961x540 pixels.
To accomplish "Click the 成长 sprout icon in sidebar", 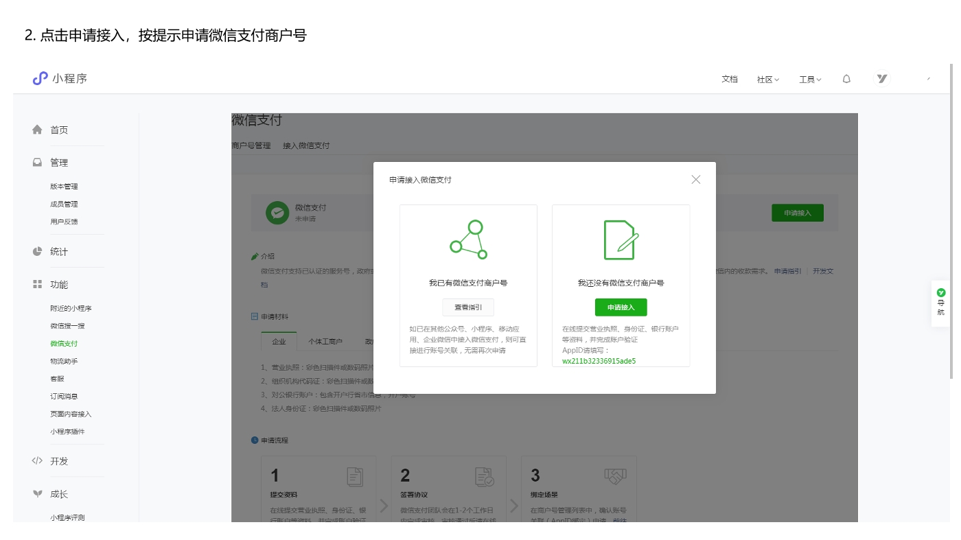I will tap(37, 494).
